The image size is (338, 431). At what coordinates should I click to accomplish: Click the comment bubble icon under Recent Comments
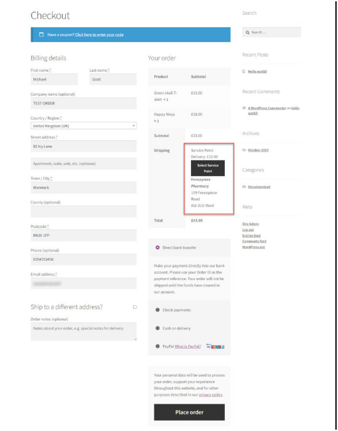(x=244, y=108)
